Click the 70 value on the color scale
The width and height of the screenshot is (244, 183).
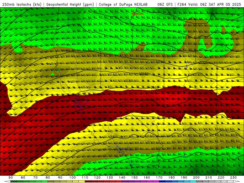point(35,178)
